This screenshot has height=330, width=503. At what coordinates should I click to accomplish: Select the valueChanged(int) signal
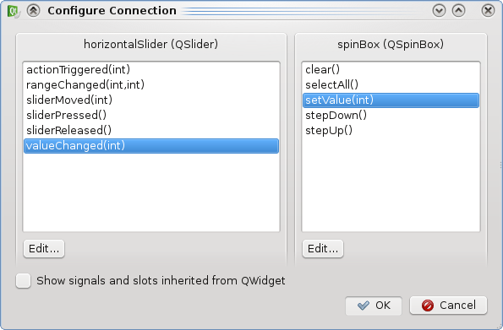point(151,146)
